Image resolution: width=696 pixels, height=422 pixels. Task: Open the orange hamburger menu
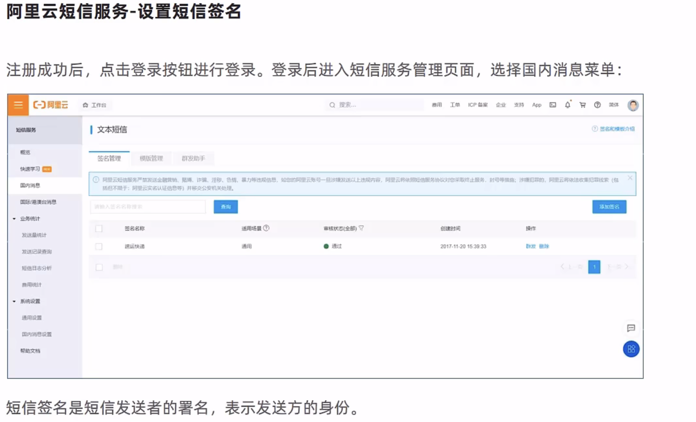[18, 105]
